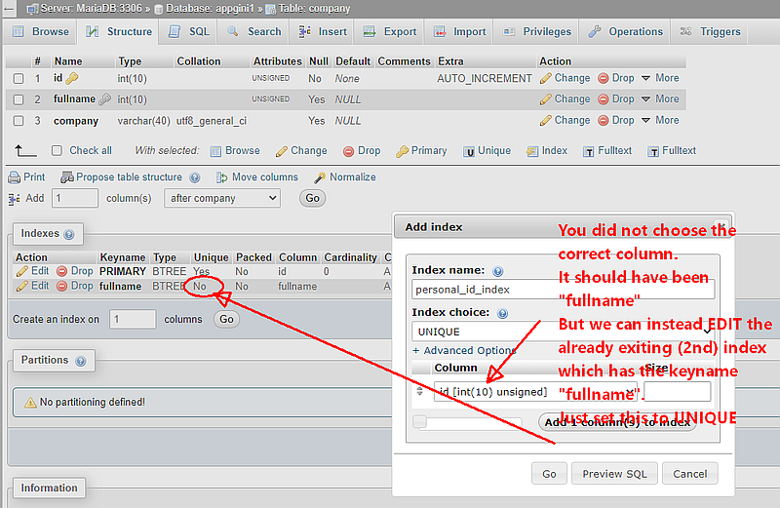The image size is (780, 508).
Task: Click the Add column icon
Action: (15, 199)
